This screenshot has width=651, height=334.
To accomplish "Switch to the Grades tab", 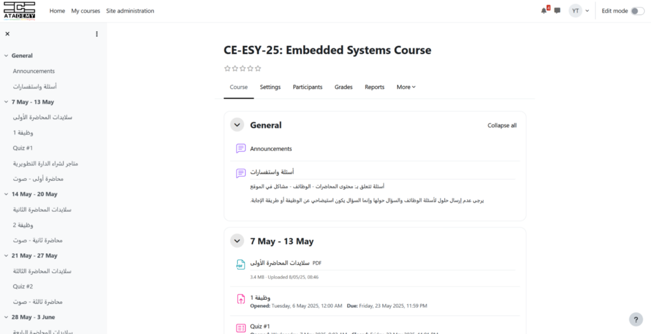I will pyautogui.click(x=343, y=87).
